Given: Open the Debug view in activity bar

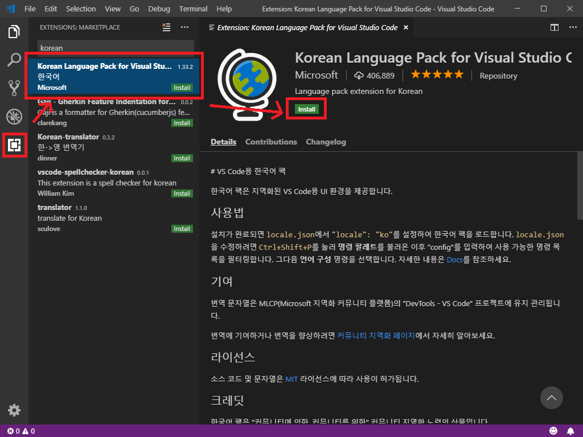Looking at the screenshot, I should click(x=14, y=116).
